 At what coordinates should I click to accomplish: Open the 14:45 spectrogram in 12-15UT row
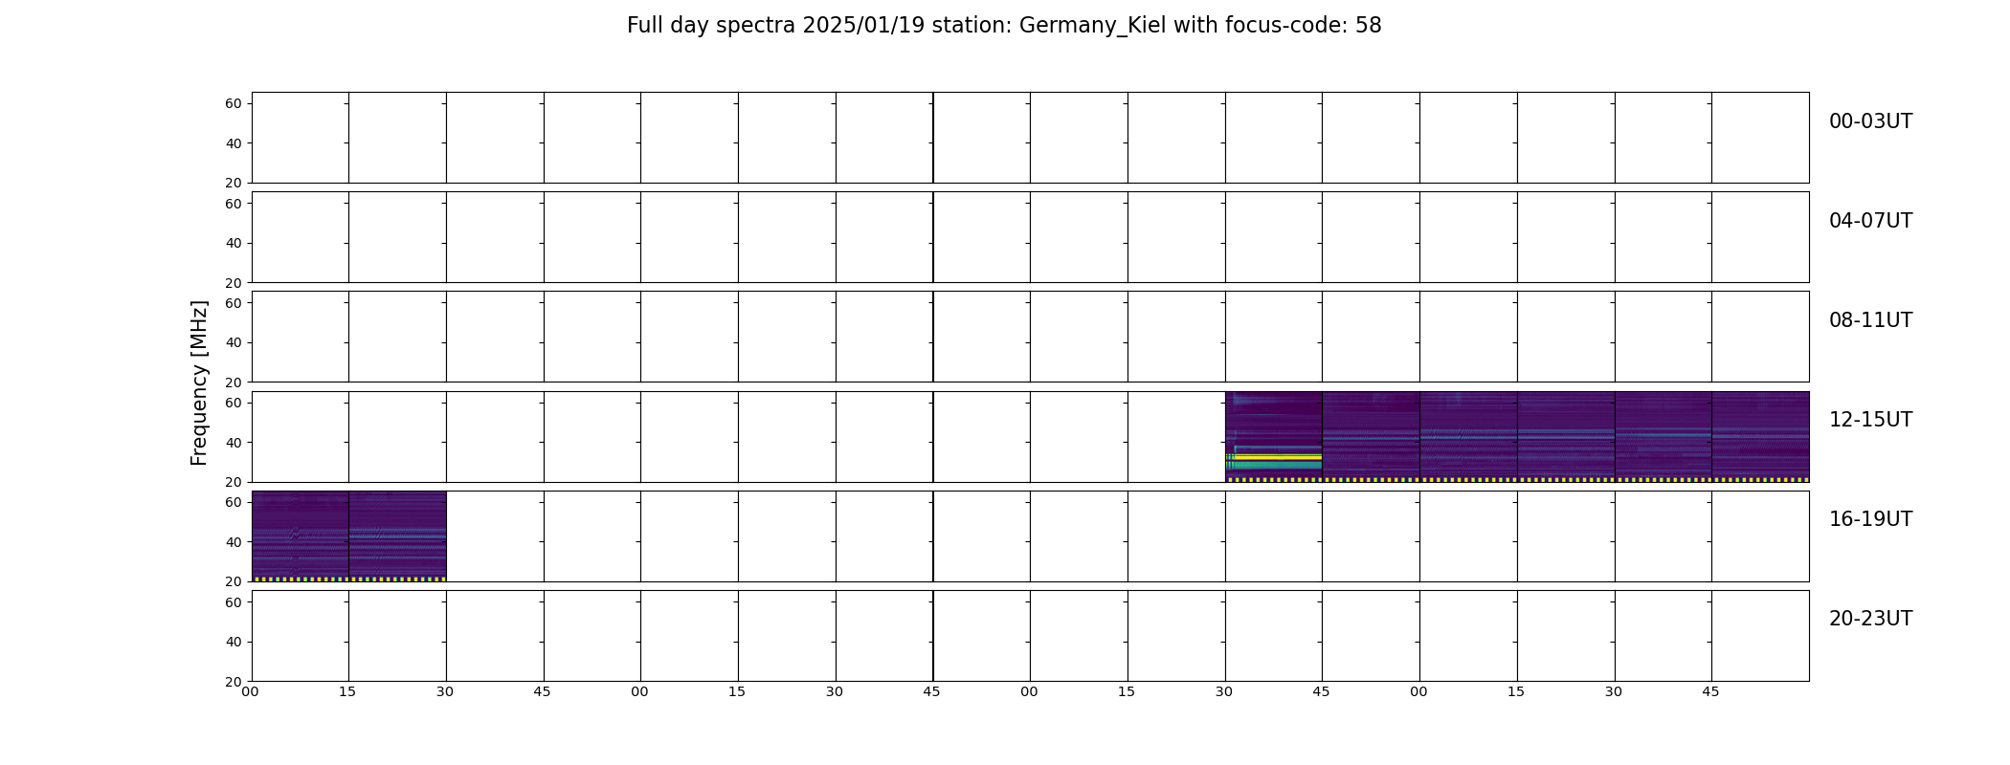(1371, 437)
